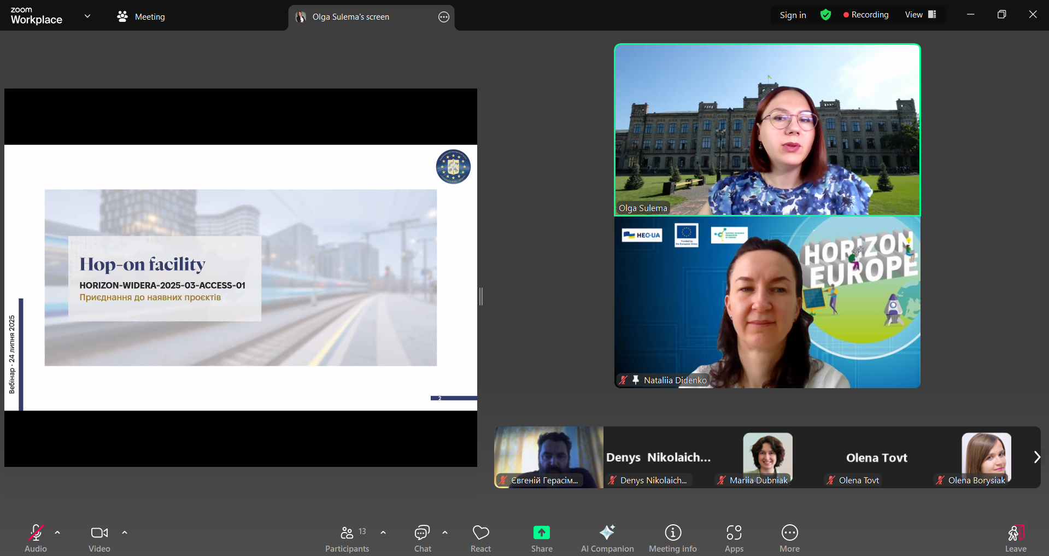The image size is (1049, 556).
Task: Close the Zoom window
Action: click(1033, 15)
